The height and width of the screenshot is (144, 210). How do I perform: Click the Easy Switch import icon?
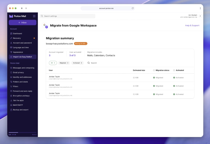coord(11,57)
